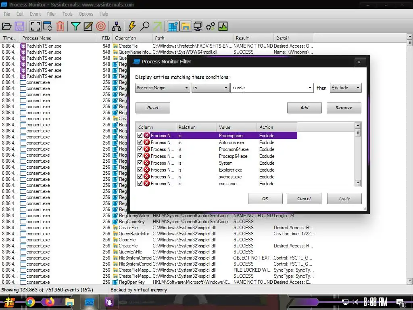This screenshot has width=413, height=310.
Task: Uncheck the Procmon64.exe filter checkbox
Action: 140,149
